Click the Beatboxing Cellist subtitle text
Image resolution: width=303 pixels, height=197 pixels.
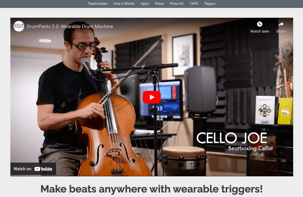[250, 148]
